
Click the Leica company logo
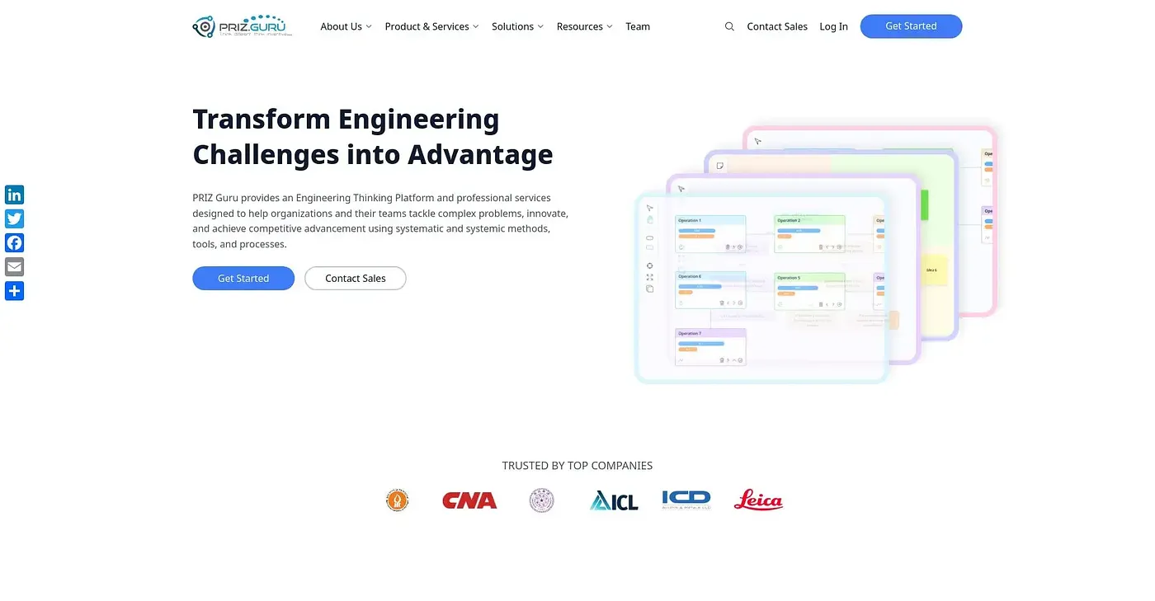pos(758,500)
